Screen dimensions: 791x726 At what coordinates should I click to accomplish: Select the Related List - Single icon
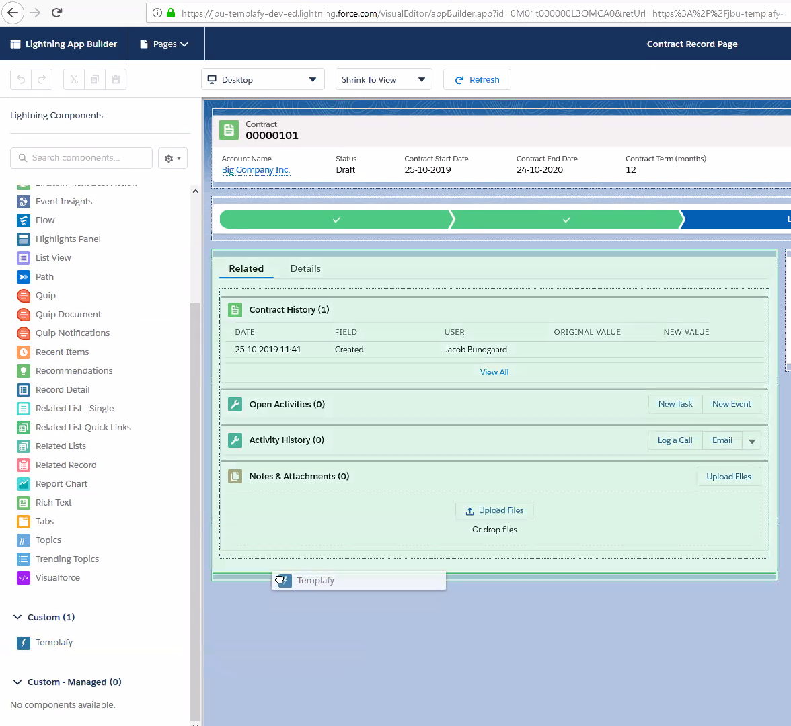[23, 409]
